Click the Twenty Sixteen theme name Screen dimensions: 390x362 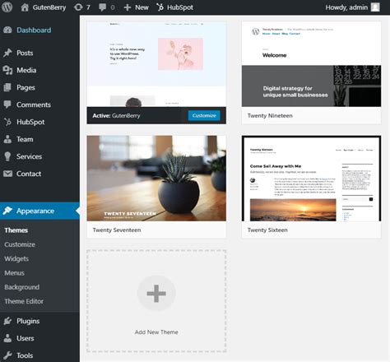pyautogui.click(x=267, y=230)
